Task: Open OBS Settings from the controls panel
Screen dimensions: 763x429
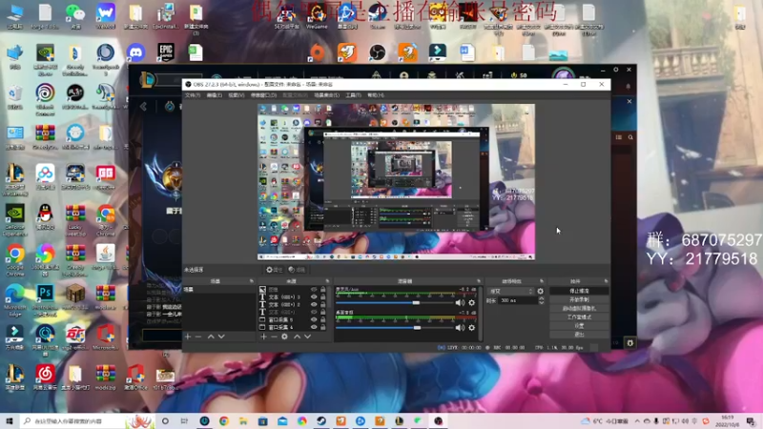Action: (x=579, y=326)
